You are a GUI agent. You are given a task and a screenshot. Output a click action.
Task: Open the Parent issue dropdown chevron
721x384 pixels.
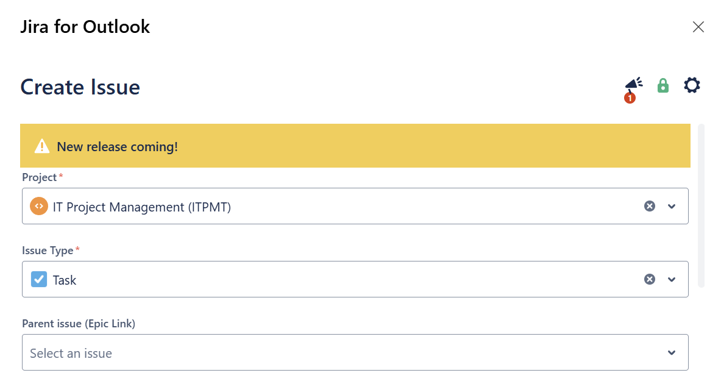pos(672,353)
